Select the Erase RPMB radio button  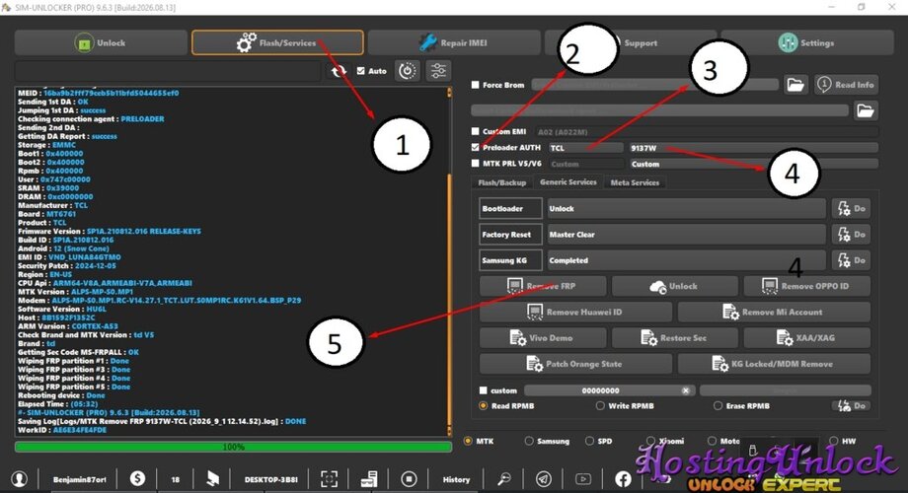719,405
